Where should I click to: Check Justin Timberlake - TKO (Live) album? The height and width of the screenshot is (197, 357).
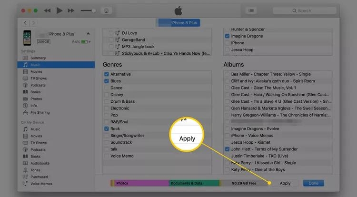pyautogui.click(x=227, y=156)
